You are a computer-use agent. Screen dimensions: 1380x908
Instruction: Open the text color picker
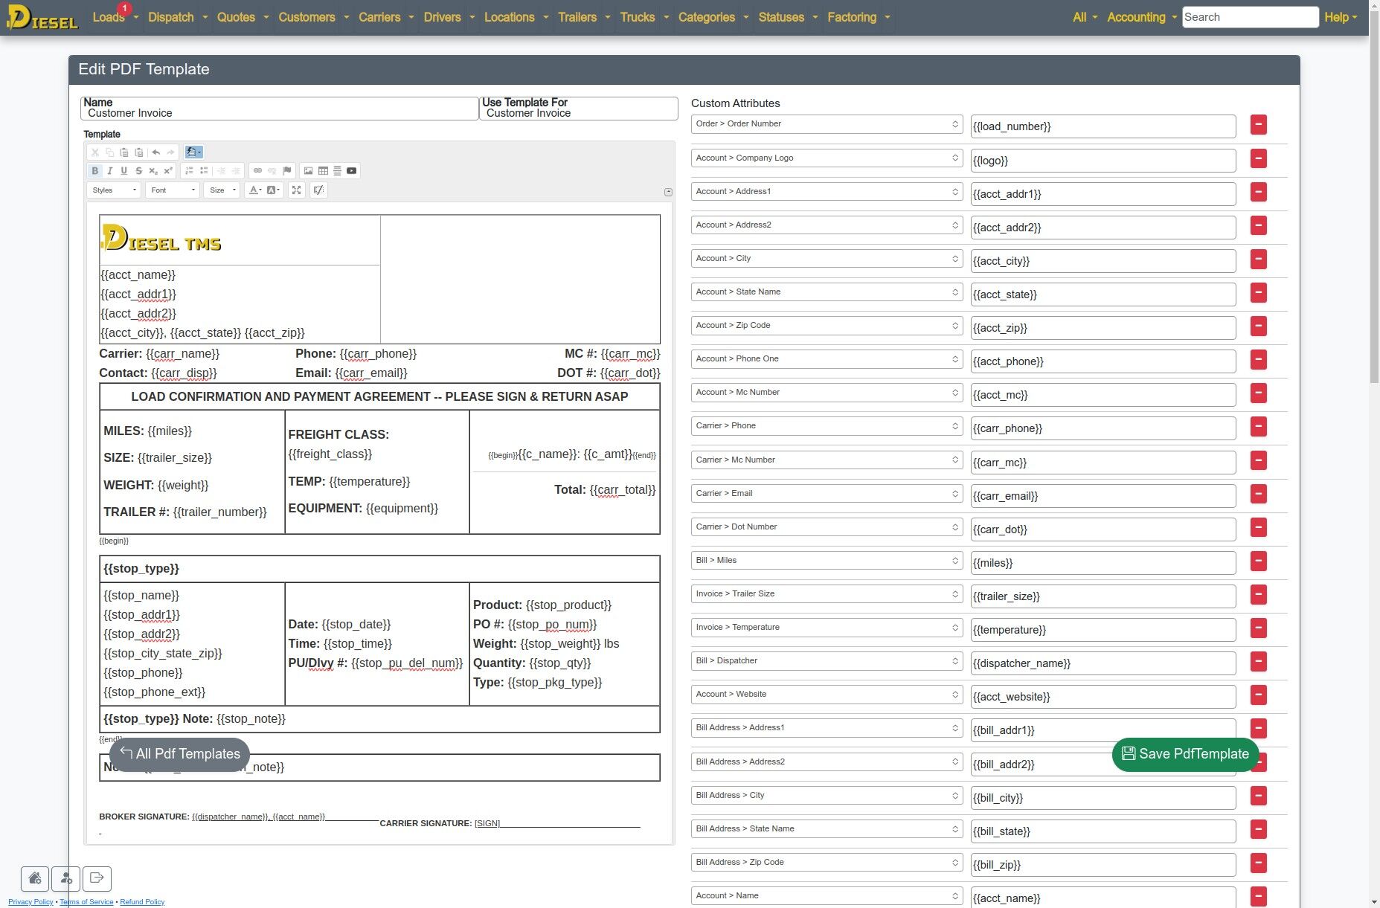(x=254, y=190)
